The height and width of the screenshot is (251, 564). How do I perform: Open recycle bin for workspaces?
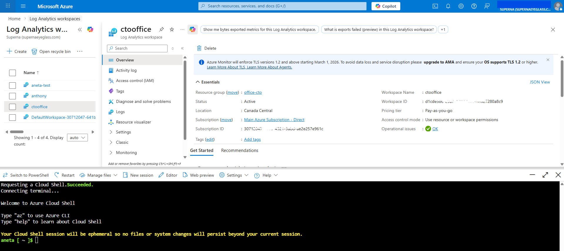[51, 51]
